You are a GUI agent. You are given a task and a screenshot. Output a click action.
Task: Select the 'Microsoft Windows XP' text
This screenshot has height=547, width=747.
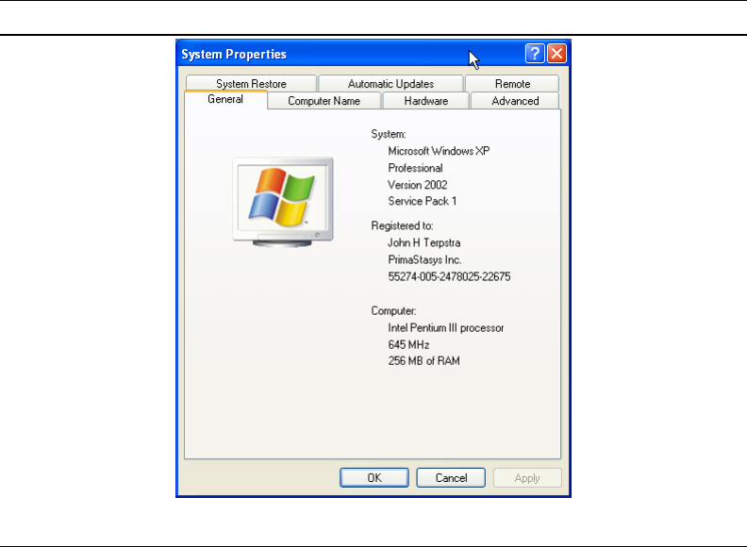(x=439, y=151)
